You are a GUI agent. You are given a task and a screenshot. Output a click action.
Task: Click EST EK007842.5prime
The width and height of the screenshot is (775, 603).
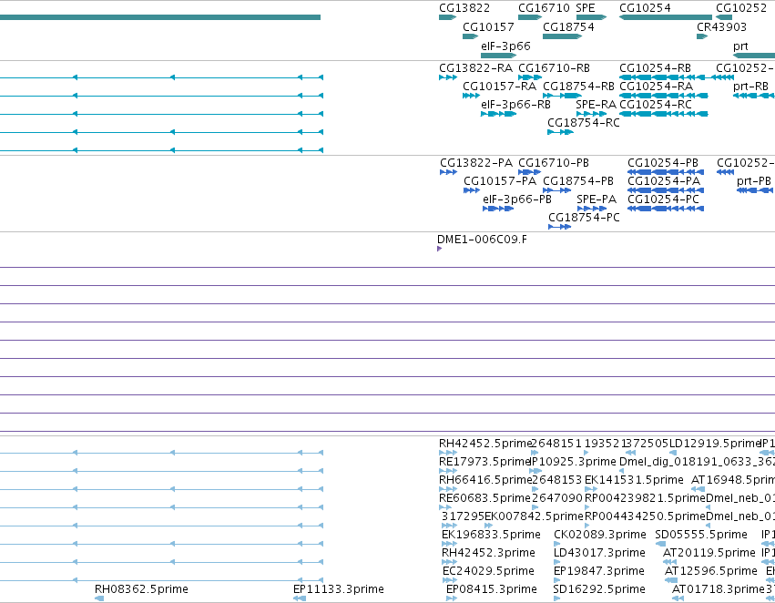(488, 526)
